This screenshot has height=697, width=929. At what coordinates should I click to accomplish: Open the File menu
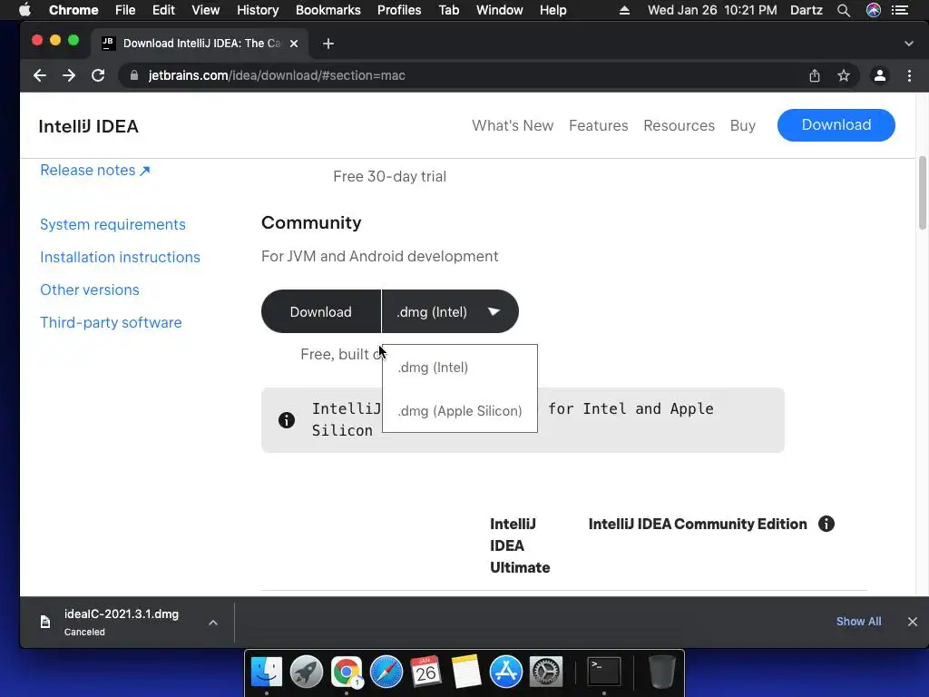click(125, 10)
